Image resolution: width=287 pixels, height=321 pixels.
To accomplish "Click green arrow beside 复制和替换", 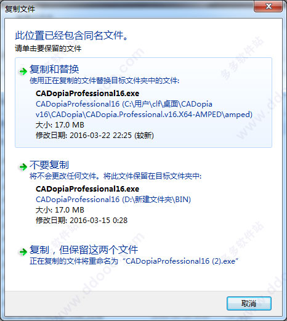I will click(x=23, y=71).
